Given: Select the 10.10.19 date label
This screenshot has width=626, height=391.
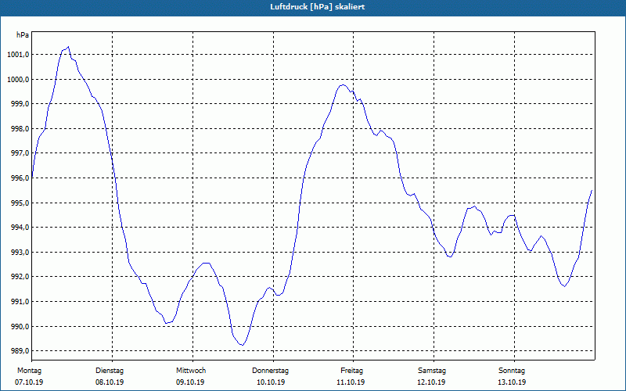Looking at the screenshot, I should 271,382.
